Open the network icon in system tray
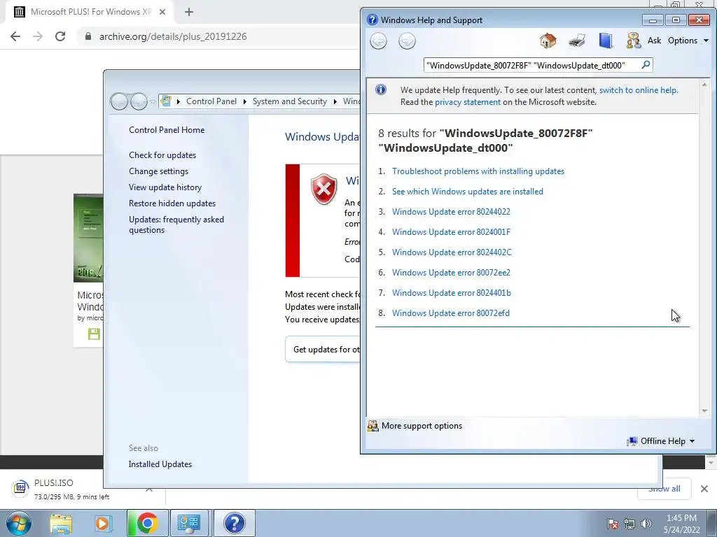 click(629, 524)
